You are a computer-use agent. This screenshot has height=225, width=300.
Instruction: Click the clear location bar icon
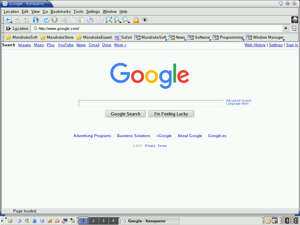[8, 29]
